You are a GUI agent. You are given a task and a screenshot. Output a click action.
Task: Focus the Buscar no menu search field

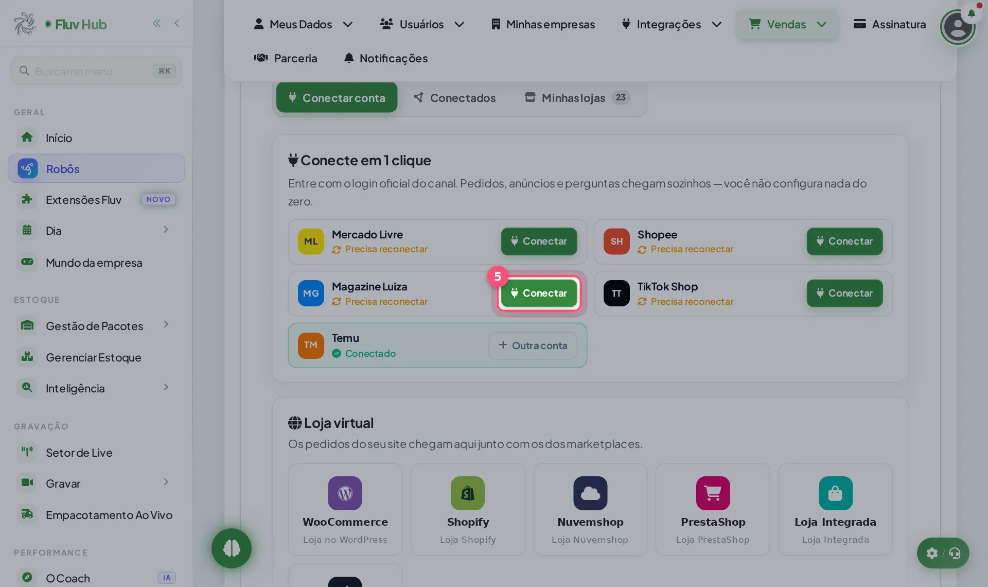[x=96, y=71]
